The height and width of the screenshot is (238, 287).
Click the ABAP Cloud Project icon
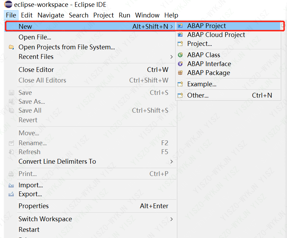coord(180,35)
